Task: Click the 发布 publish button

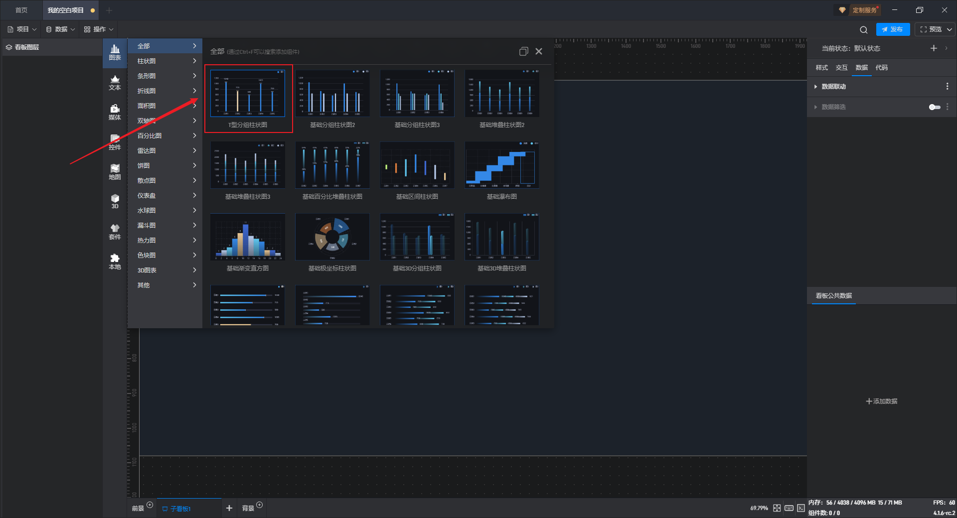Action: (893, 29)
